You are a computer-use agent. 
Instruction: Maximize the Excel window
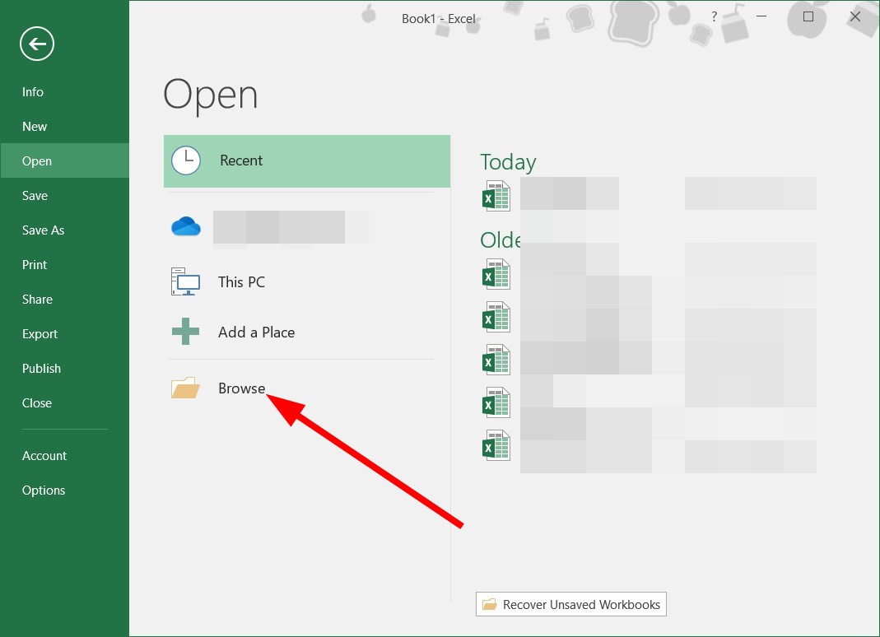tap(808, 16)
